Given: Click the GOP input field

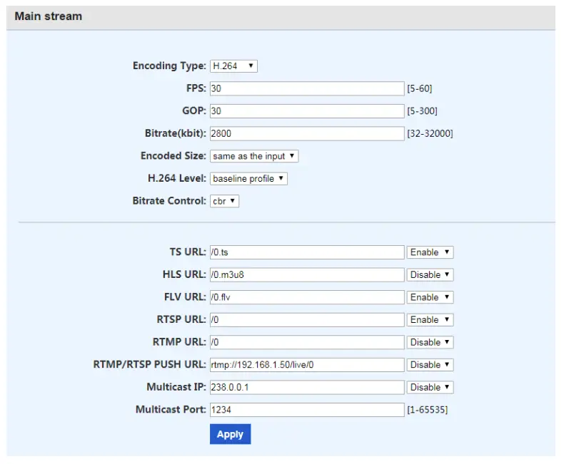Looking at the screenshot, I should click(x=307, y=111).
